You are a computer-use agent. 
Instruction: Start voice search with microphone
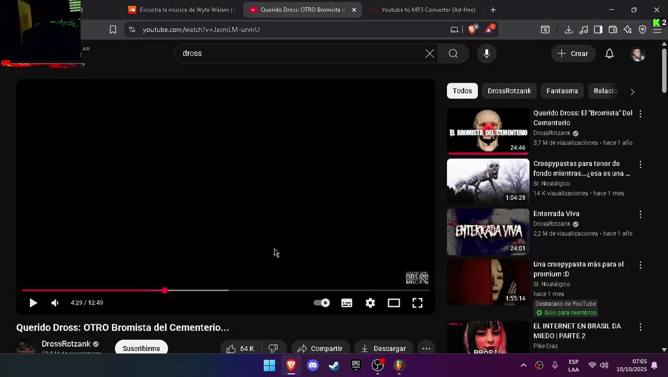[487, 53]
